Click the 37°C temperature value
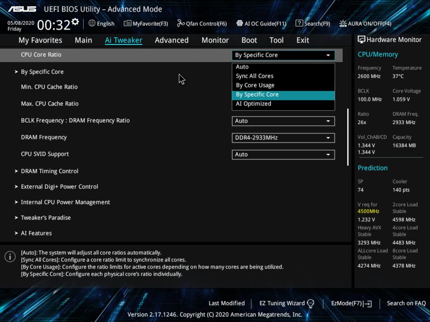The width and height of the screenshot is (430, 322). 398,76
